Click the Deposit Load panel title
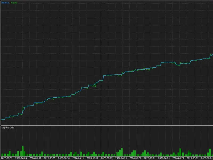Screen dimensions: 213x160 point(8,127)
